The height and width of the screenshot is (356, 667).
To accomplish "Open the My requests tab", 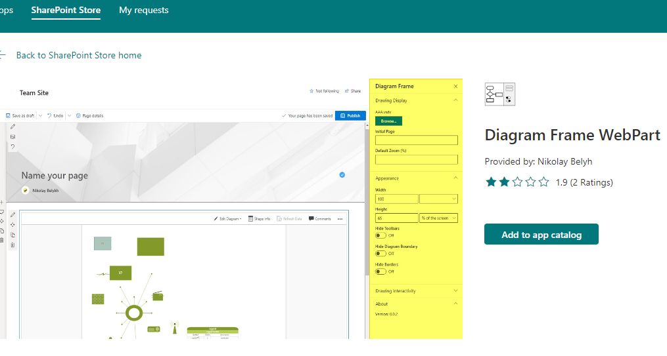I will 144,10.
